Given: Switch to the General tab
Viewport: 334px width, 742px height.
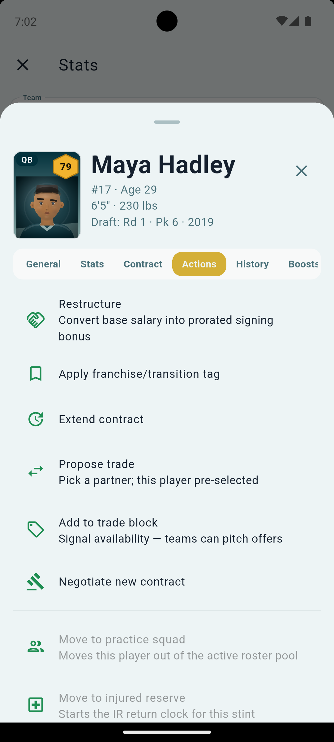Looking at the screenshot, I should click(x=43, y=264).
